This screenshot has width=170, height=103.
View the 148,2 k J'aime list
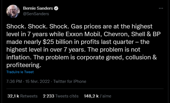pos(97,96)
